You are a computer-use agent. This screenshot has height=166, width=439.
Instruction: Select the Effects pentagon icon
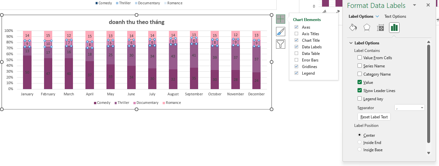click(367, 28)
